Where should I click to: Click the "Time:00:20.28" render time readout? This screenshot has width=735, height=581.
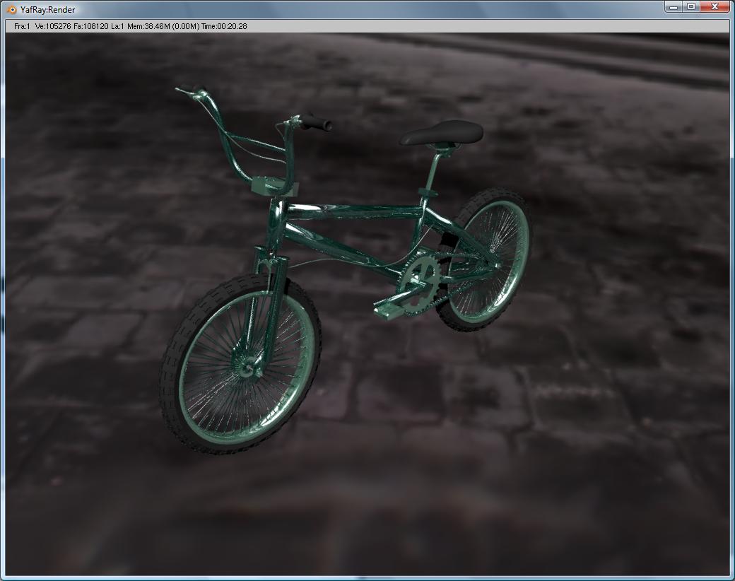224,26
